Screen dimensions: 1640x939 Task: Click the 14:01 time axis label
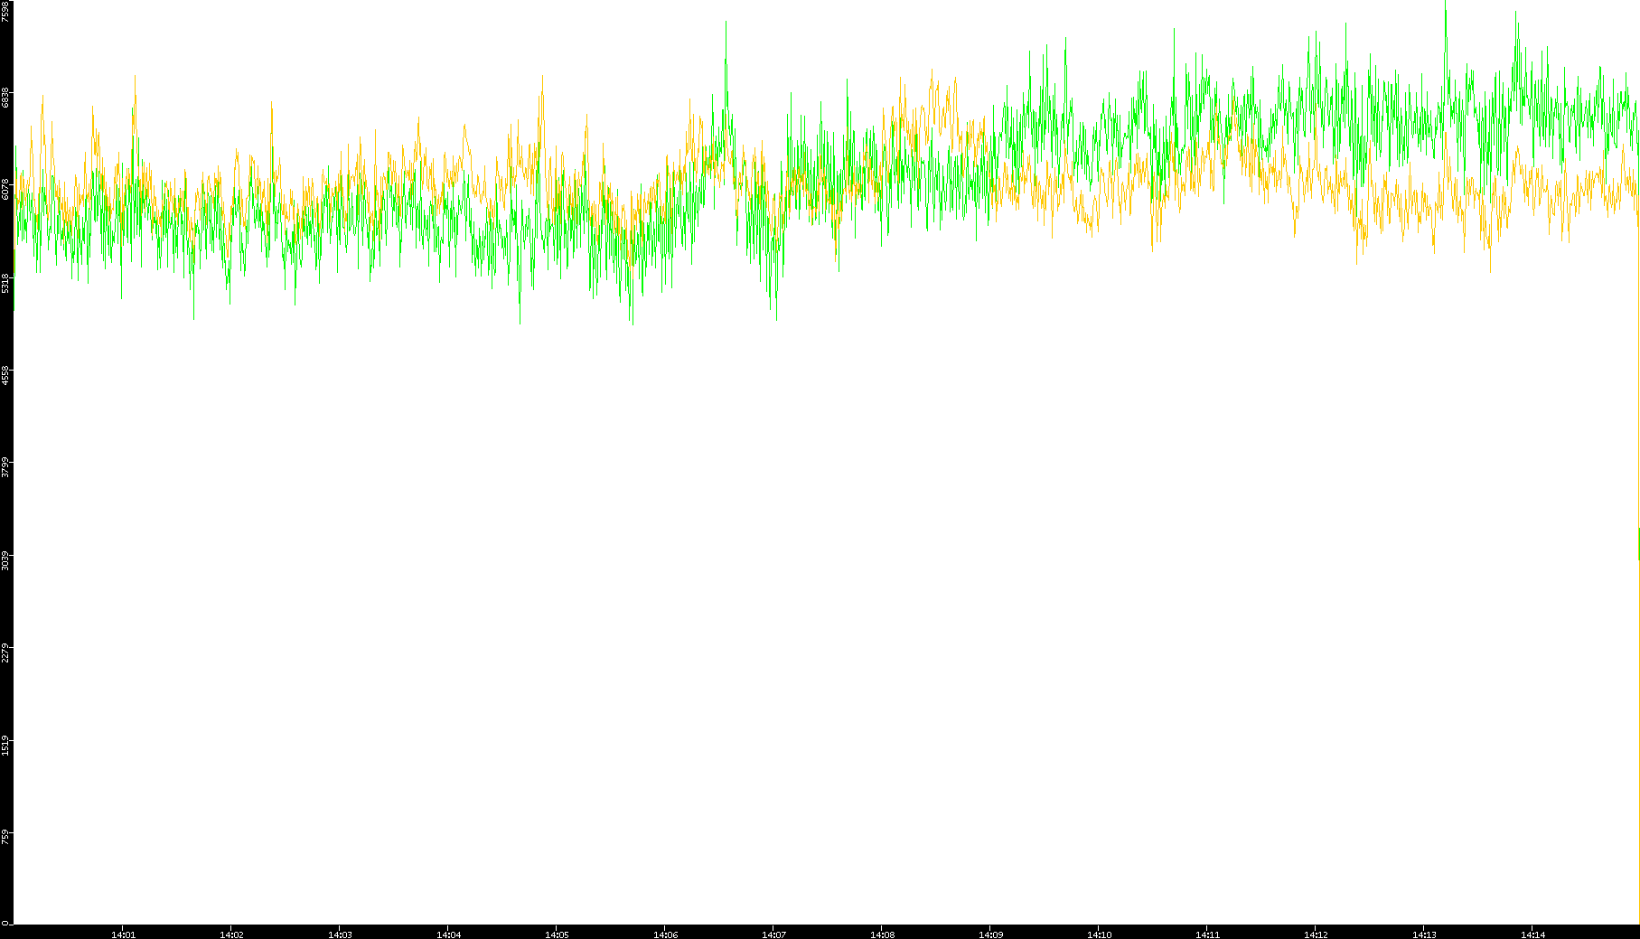pyautogui.click(x=123, y=934)
